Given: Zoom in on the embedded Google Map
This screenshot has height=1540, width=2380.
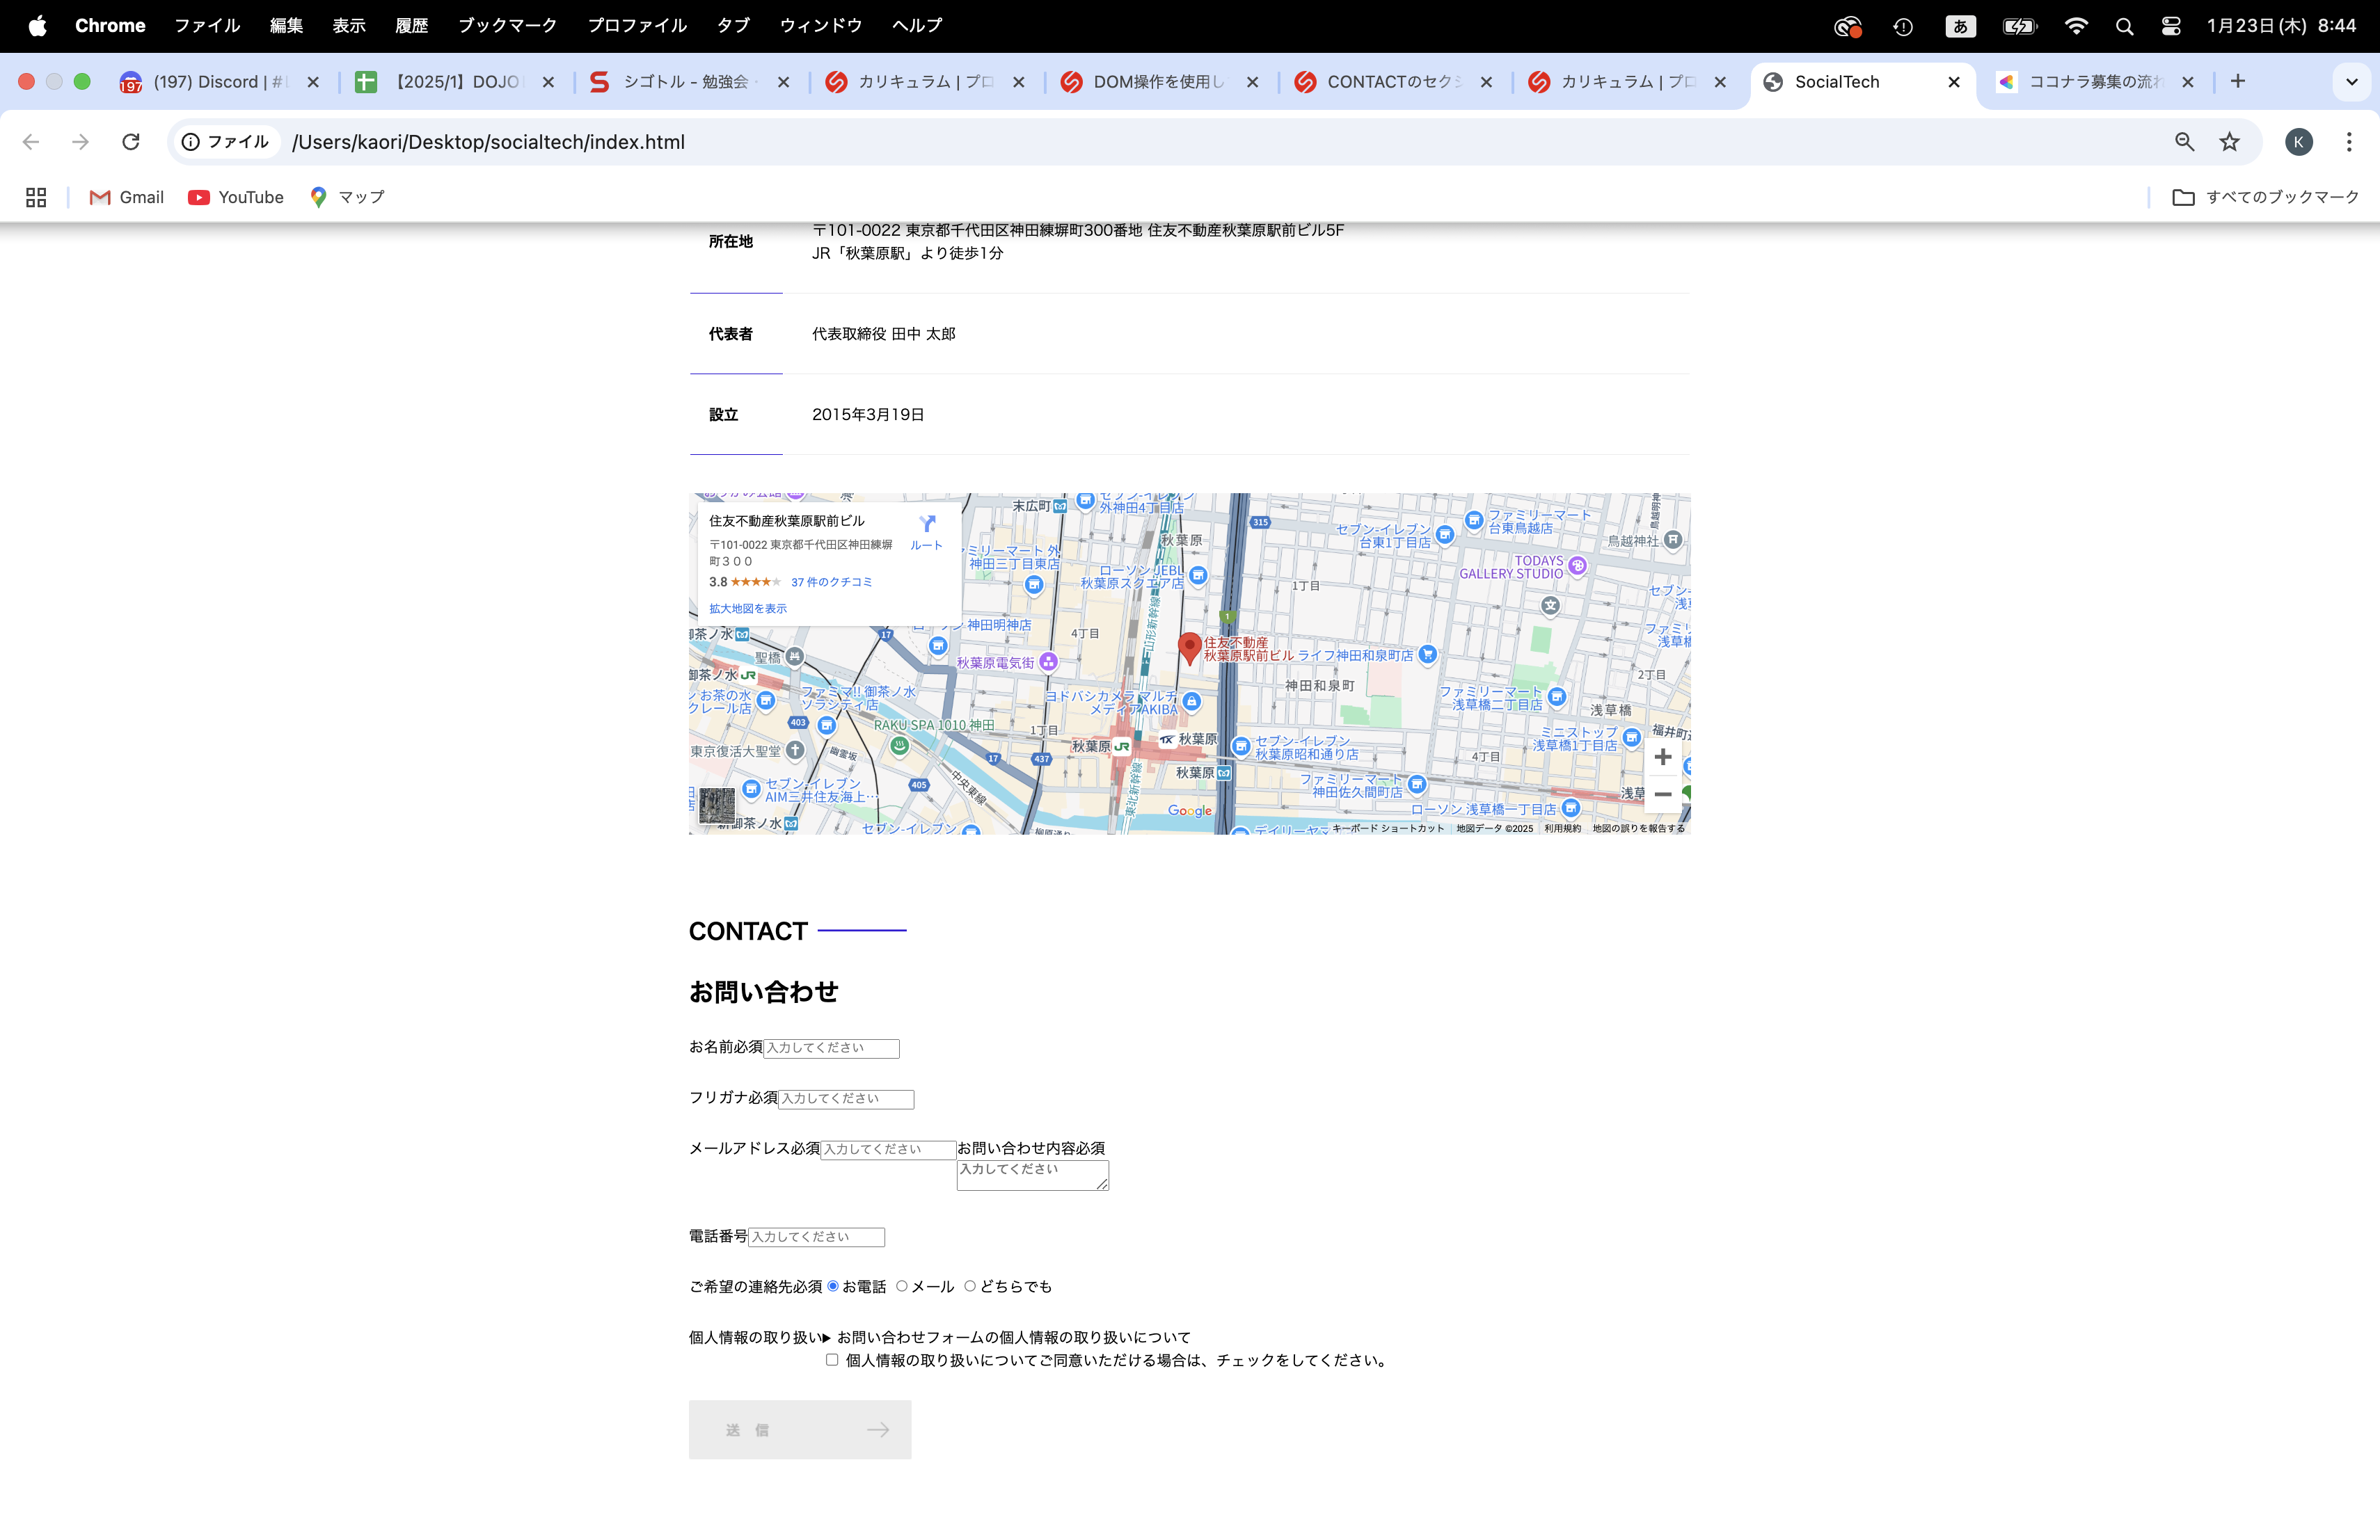Looking at the screenshot, I should pos(1663,757).
